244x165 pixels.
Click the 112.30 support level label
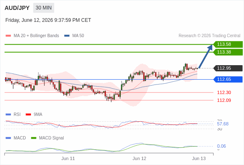coord(224,93)
